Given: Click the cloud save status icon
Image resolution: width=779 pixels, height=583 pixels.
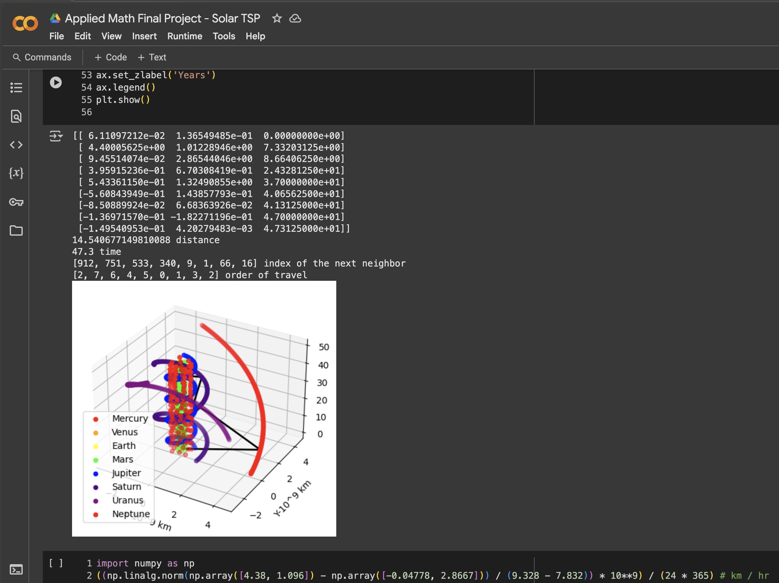Looking at the screenshot, I should pos(295,18).
